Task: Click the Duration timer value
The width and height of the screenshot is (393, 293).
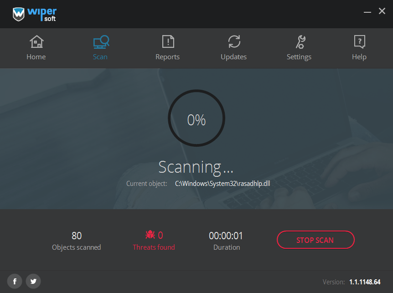Action: click(226, 236)
